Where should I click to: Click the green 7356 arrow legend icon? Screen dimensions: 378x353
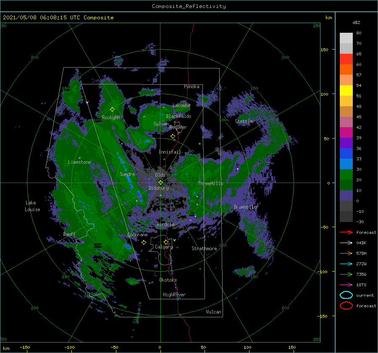[x=346, y=274]
